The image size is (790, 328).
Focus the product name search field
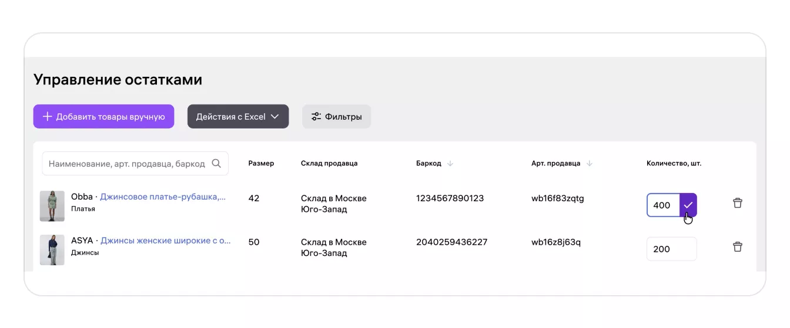126,164
